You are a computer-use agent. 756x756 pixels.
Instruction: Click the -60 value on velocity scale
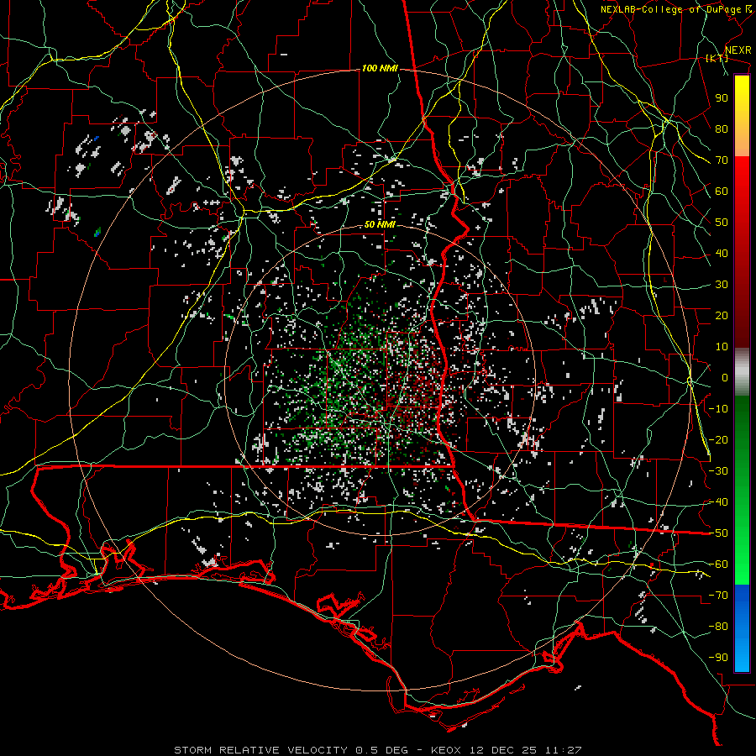pos(718,564)
